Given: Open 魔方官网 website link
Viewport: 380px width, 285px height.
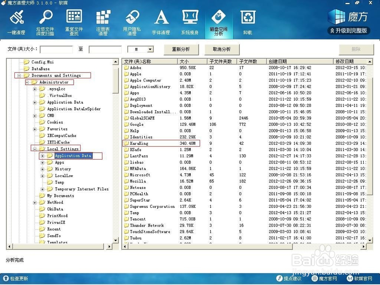Looking at the screenshot, I should coord(325,279).
